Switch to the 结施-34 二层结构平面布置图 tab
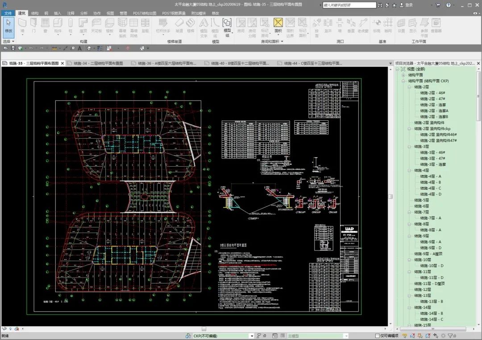This screenshot has height=340, width=482. point(98,63)
